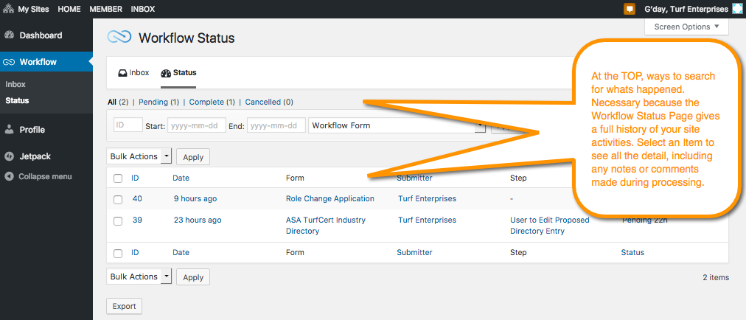This screenshot has width=746, height=320.
Task: Click the Jetpack icon in the sidebar
Action: 9,156
